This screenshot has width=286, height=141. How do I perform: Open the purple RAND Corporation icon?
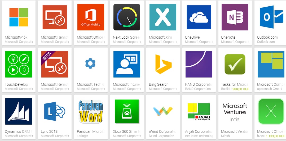(199, 64)
